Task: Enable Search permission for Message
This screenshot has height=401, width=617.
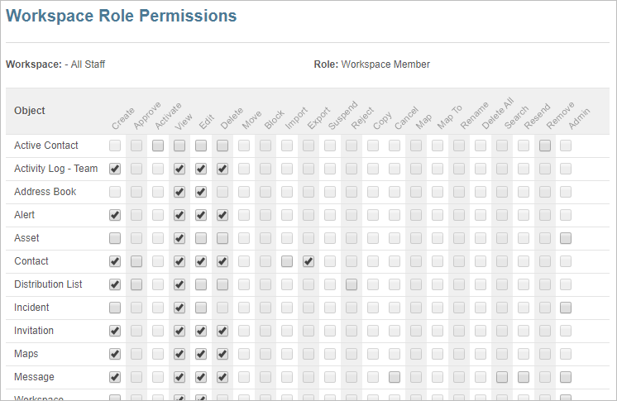Action: coord(502,377)
